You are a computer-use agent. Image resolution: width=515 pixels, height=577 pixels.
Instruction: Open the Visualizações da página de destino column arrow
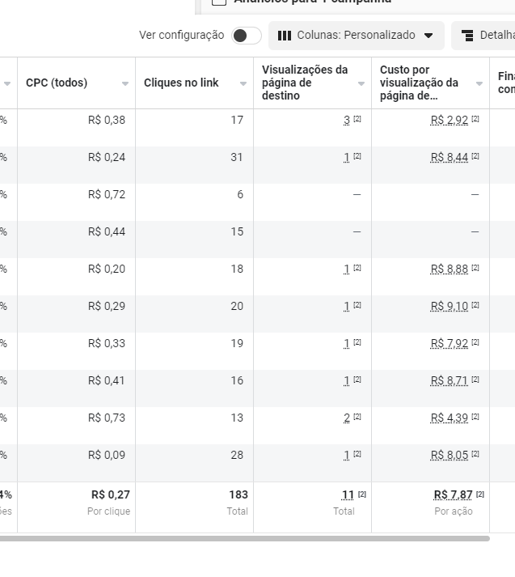pos(361,83)
